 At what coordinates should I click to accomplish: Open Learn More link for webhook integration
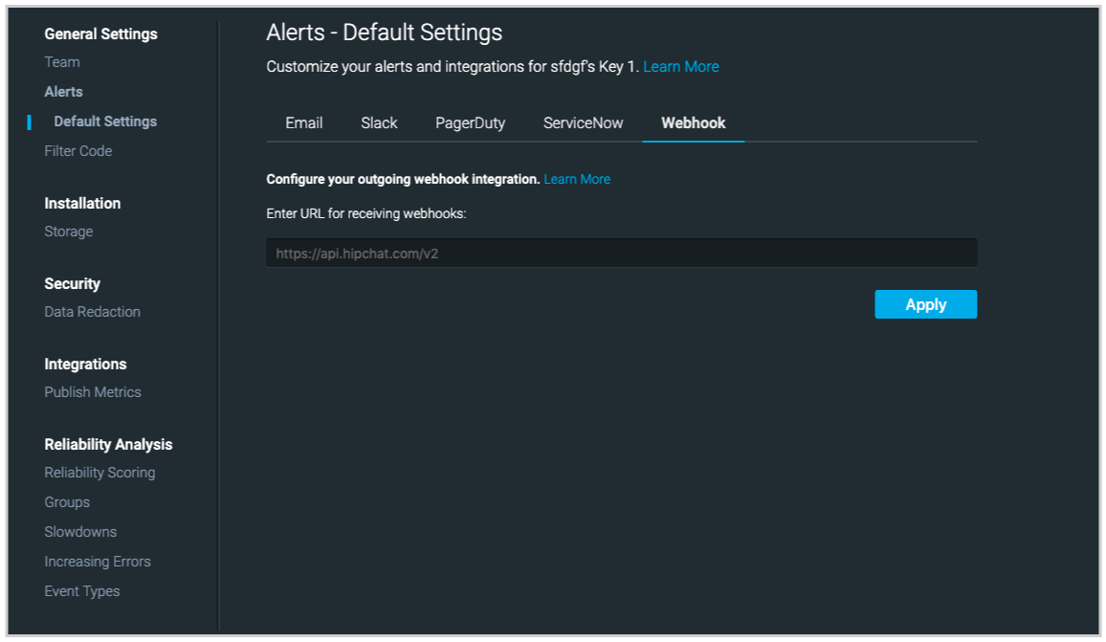pos(577,179)
